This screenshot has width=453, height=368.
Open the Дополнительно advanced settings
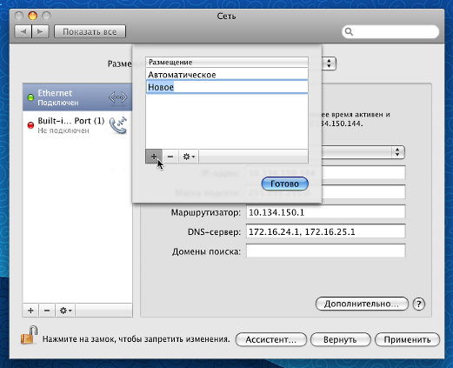click(x=362, y=304)
